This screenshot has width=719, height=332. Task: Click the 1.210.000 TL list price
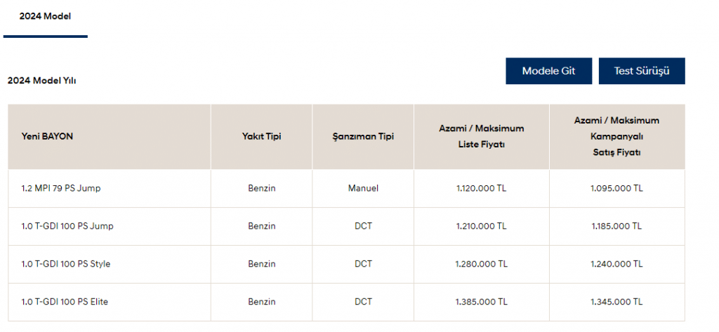(482, 226)
